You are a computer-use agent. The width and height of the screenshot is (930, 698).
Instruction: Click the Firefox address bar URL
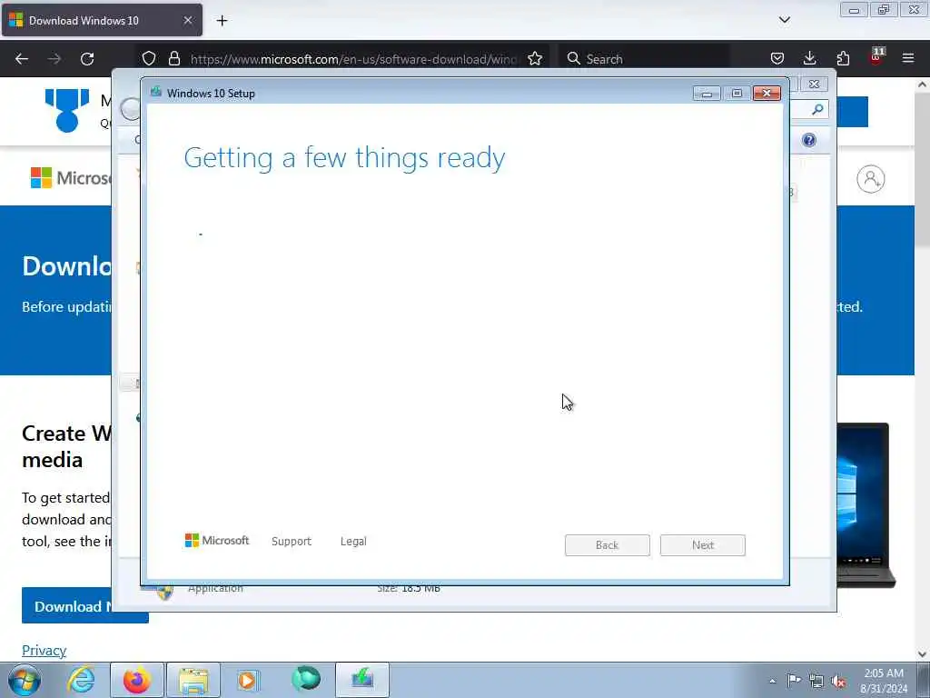tap(354, 59)
